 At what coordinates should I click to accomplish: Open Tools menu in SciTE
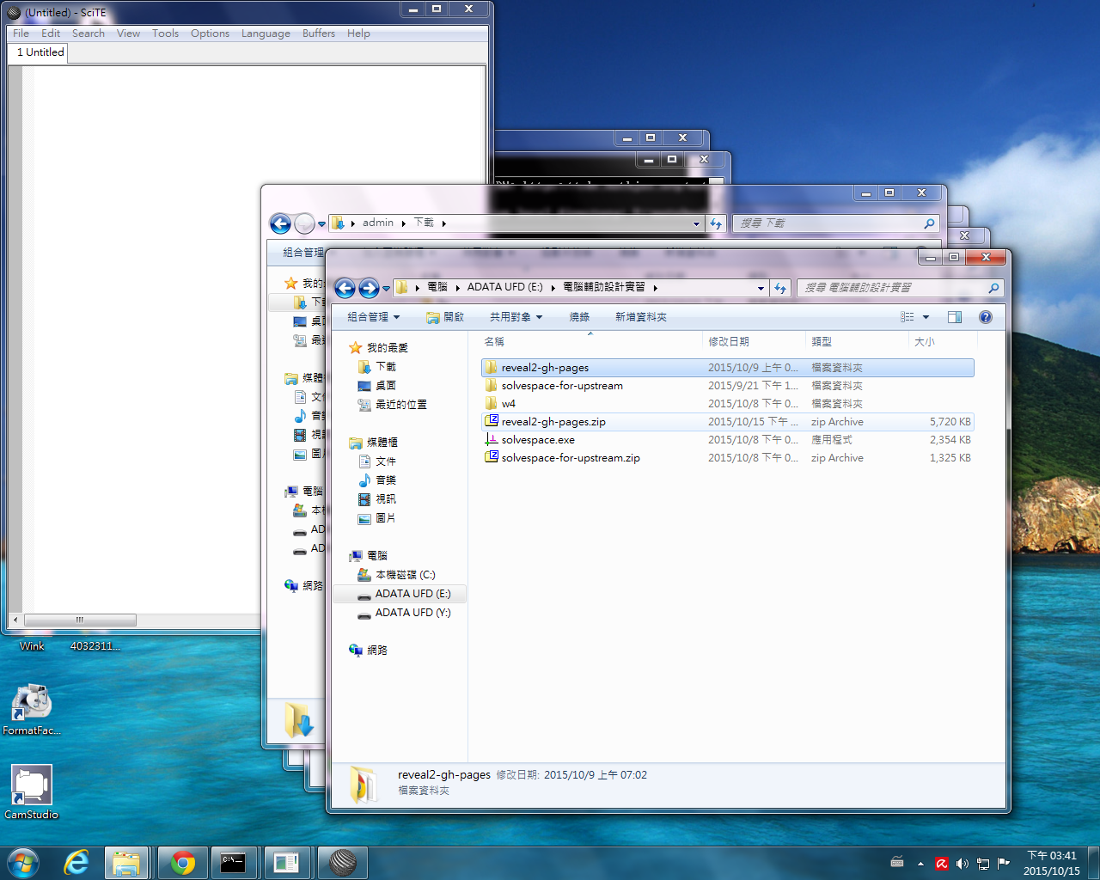coord(166,34)
